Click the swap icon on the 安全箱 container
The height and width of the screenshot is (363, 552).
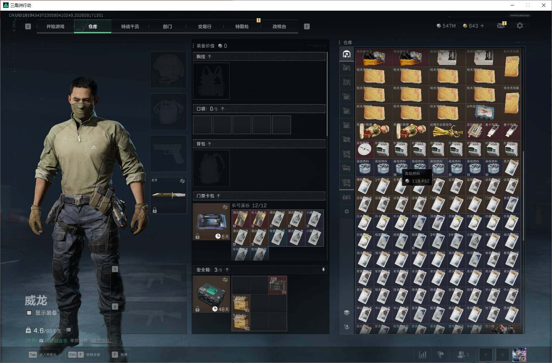click(x=225, y=280)
